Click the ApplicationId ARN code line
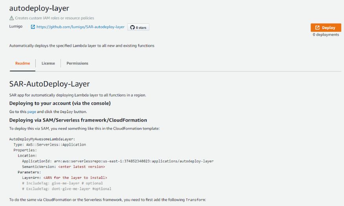344x206 pixels. click(x=118, y=161)
